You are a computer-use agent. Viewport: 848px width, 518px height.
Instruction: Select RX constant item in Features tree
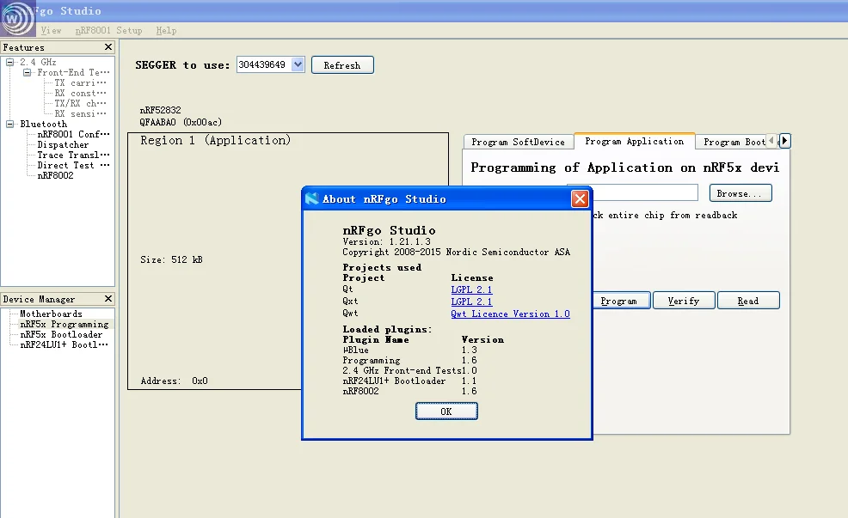pyautogui.click(x=81, y=93)
